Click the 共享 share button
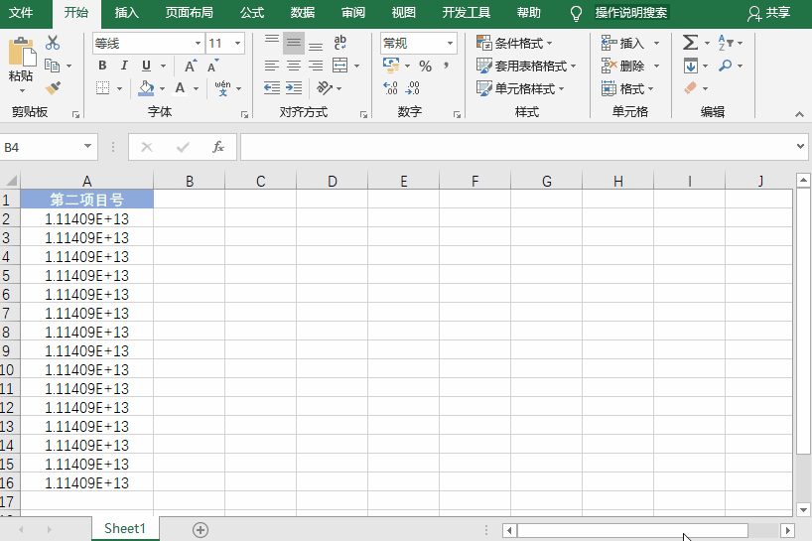 pos(769,13)
